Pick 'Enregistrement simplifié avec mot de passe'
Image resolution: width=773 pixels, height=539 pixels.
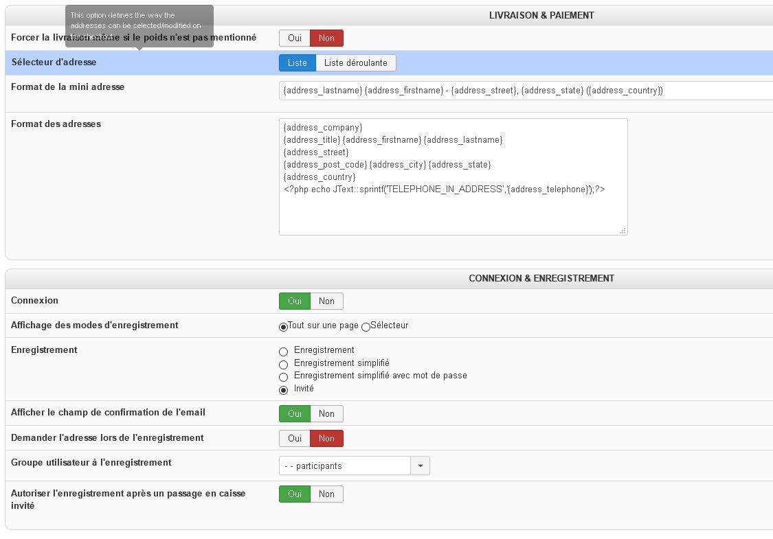pyautogui.click(x=283, y=377)
